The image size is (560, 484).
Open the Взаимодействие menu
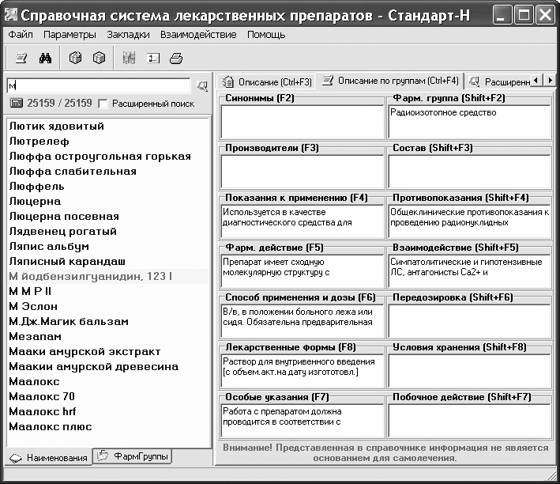(x=197, y=35)
